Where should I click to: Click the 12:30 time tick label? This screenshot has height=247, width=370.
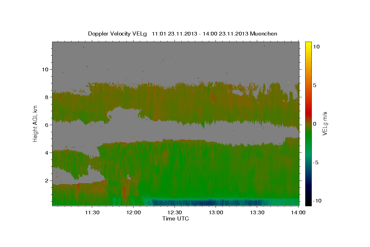pos(175,213)
